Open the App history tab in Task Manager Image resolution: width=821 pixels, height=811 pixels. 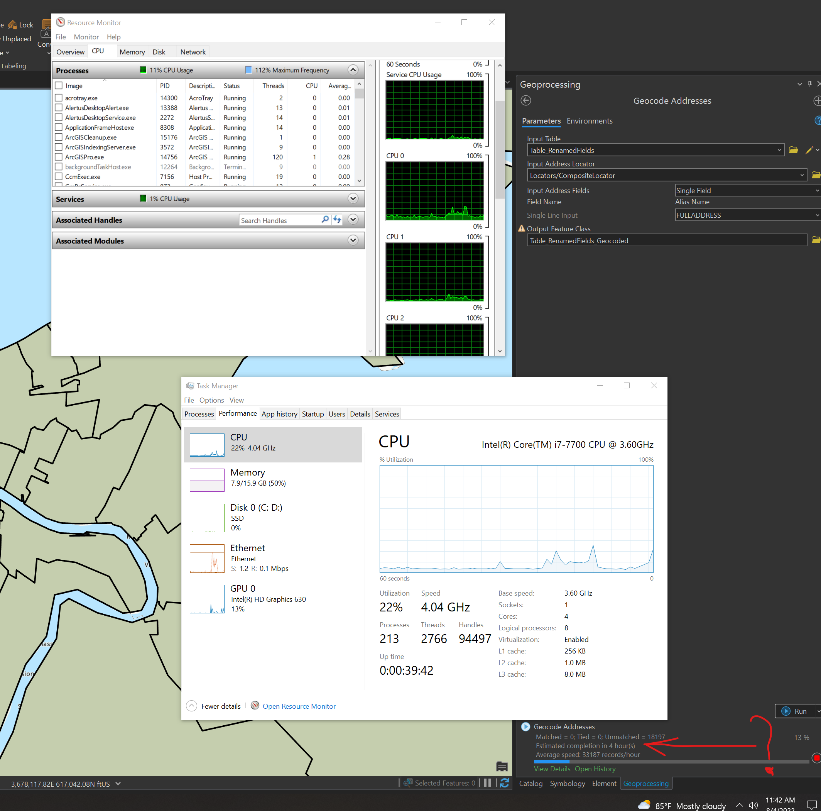[279, 413]
